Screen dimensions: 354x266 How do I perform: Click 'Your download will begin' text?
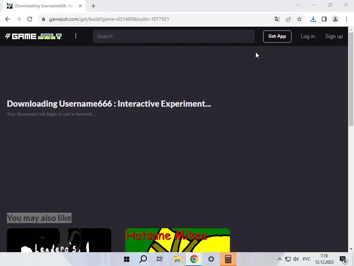click(x=51, y=114)
